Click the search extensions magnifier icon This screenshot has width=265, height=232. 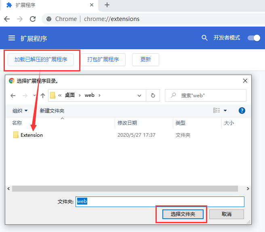[x=204, y=38]
